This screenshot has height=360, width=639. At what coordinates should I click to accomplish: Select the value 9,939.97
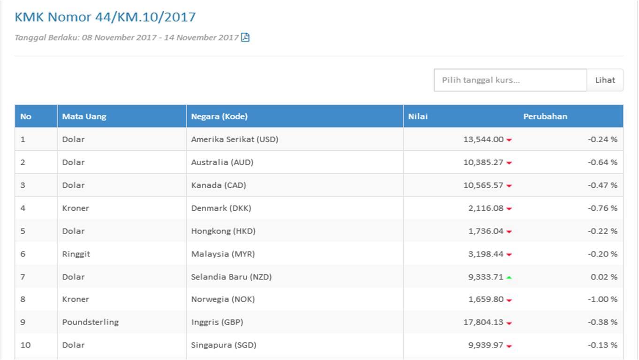(486, 345)
